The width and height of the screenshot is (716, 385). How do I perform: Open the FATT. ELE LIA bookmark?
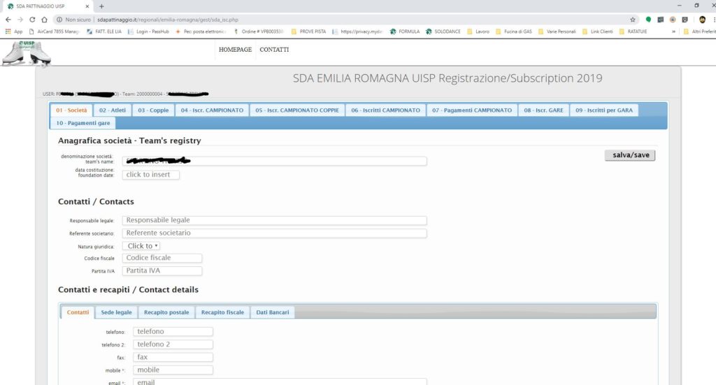pos(104,31)
